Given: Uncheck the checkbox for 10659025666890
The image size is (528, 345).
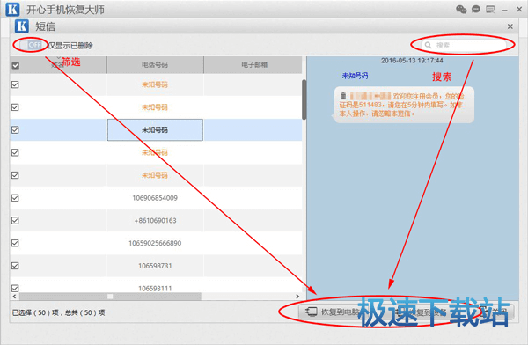Looking at the screenshot, I should click(x=15, y=243).
